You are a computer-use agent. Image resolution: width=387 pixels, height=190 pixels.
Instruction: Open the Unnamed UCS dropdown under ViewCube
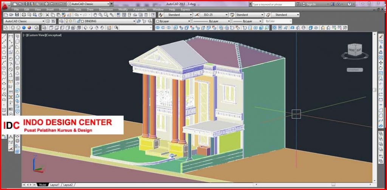tap(355, 70)
